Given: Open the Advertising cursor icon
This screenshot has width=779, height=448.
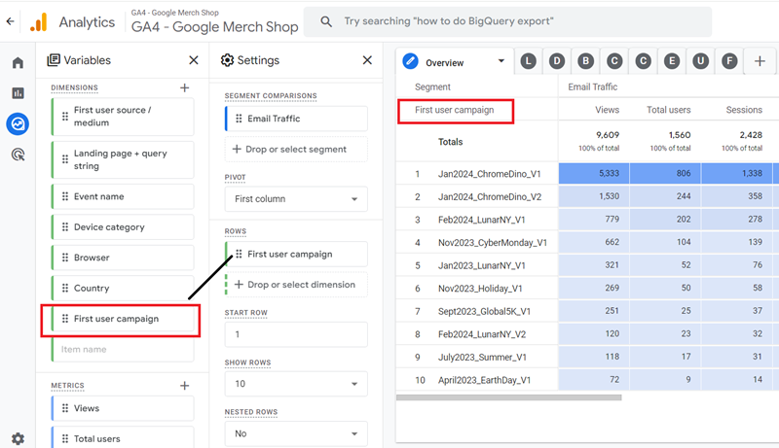Looking at the screenshot, I should click(18, 155).
